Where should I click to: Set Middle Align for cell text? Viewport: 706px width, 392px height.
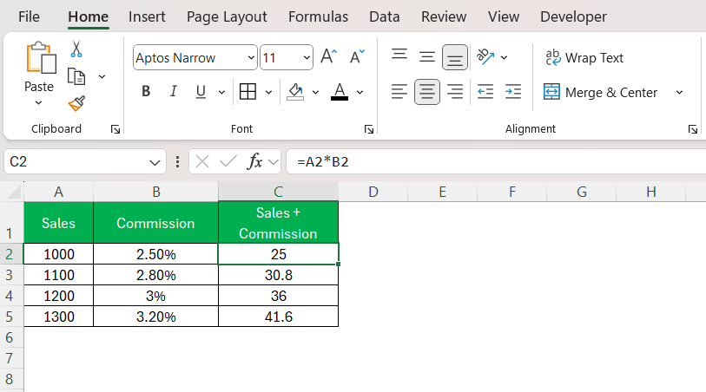[427, 57]
